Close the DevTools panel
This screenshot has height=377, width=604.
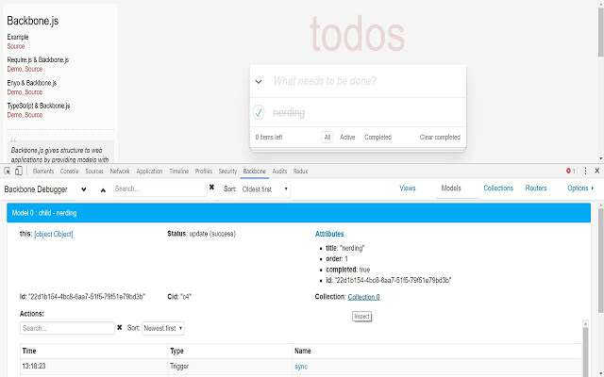point(597,171)
